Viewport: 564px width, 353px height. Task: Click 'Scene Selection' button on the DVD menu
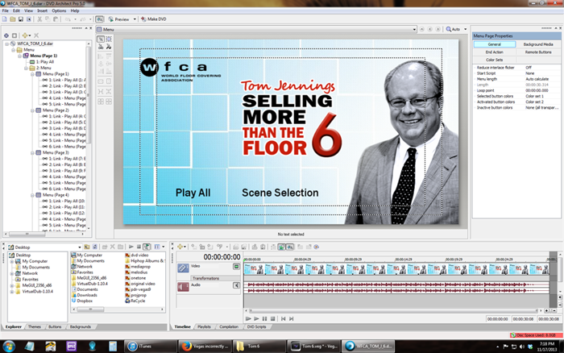tap(280, 193)
